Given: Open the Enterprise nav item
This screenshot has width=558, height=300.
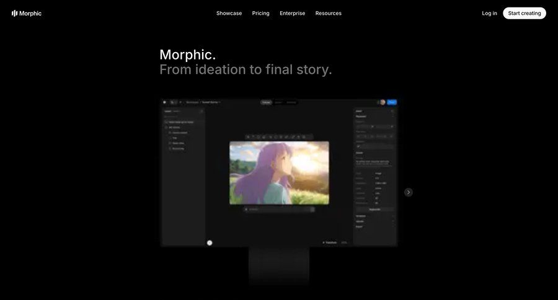Looking at the screenshot, I should point(292,13).
